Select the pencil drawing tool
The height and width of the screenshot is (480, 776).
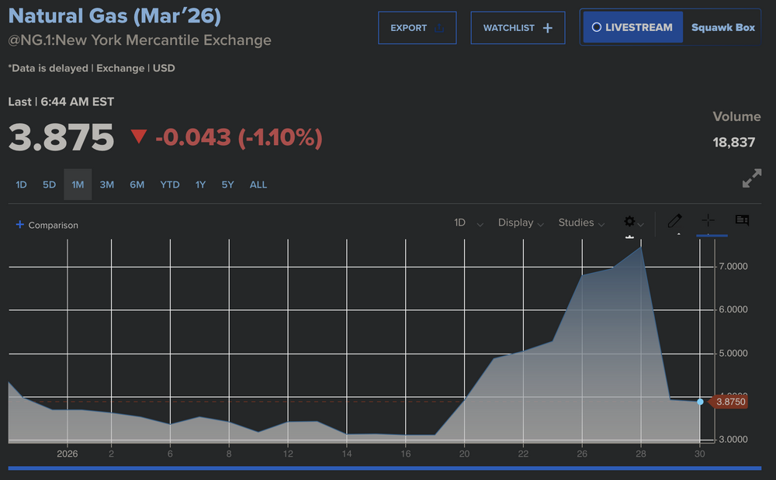(674, 222)
